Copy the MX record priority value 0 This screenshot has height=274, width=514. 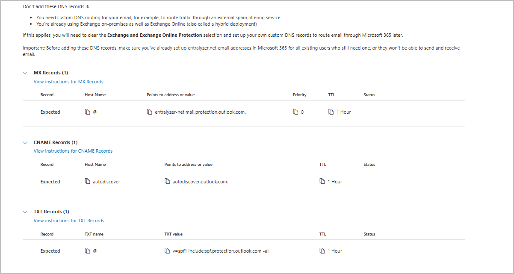pyautogui.click(x=295, y=112)
